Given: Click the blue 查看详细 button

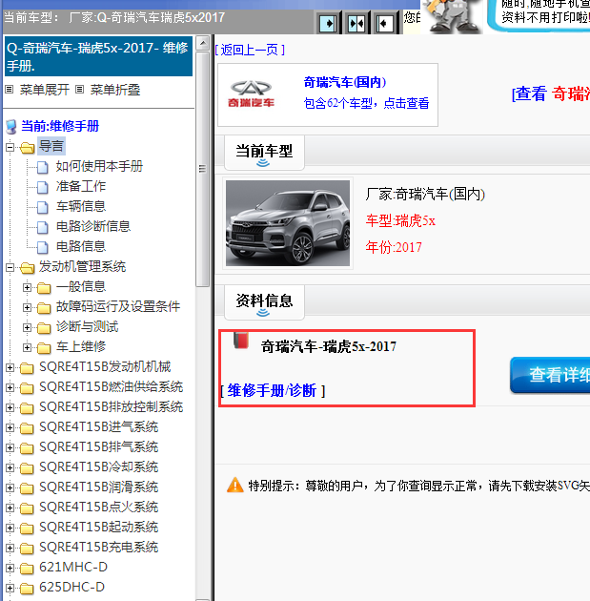Looking at the screenshot, I should [x=550, y=375].
